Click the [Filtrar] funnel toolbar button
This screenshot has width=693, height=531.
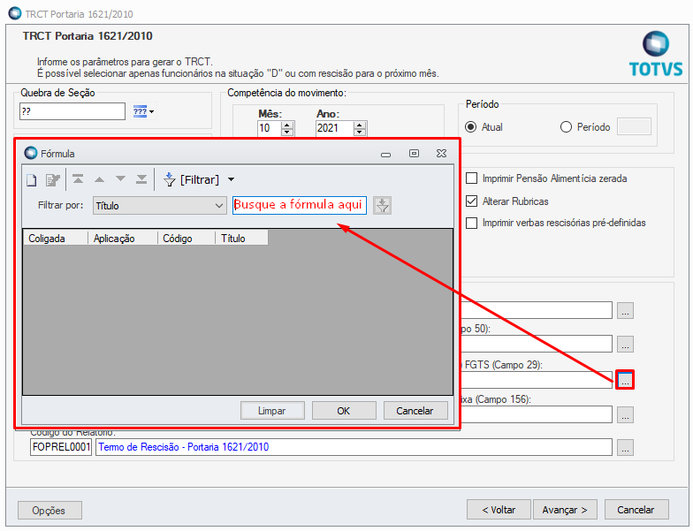coord(191,180)
